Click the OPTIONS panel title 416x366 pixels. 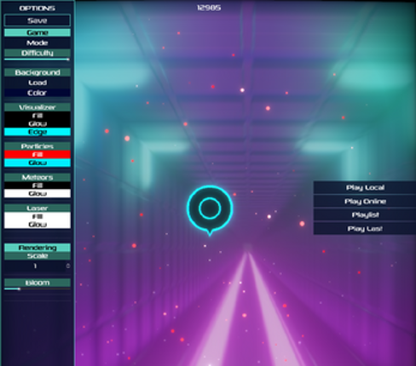(38, 9)
